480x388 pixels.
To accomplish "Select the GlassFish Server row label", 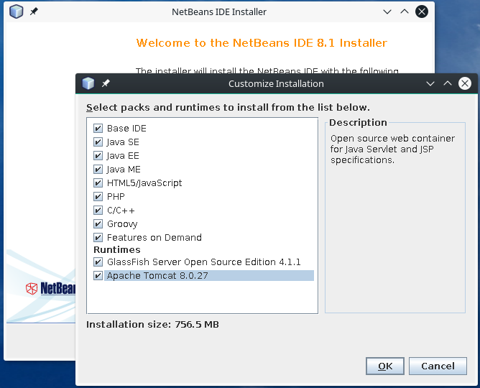I will (x=204, y=262).
